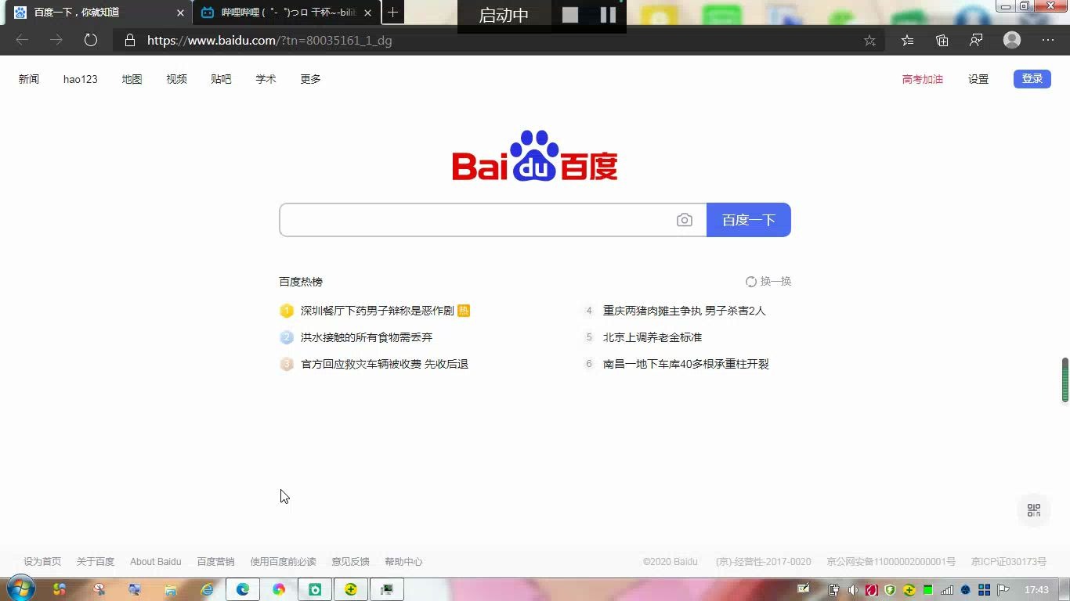1070x601 pixels.
Task: Open the feedback person icon in toolbar
Action: pos(976,40)
